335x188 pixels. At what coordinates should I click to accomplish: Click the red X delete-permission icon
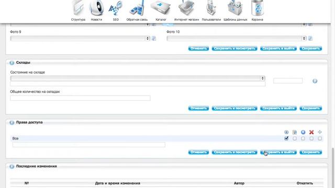311,132
